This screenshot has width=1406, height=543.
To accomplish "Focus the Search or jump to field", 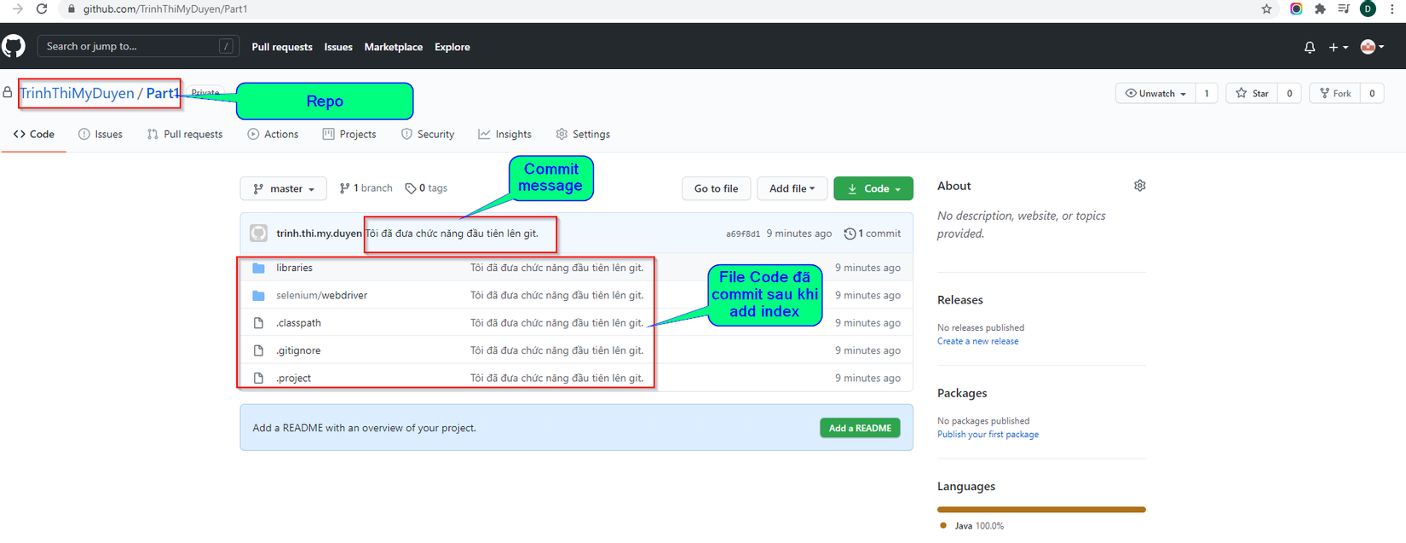I will 137,46.
